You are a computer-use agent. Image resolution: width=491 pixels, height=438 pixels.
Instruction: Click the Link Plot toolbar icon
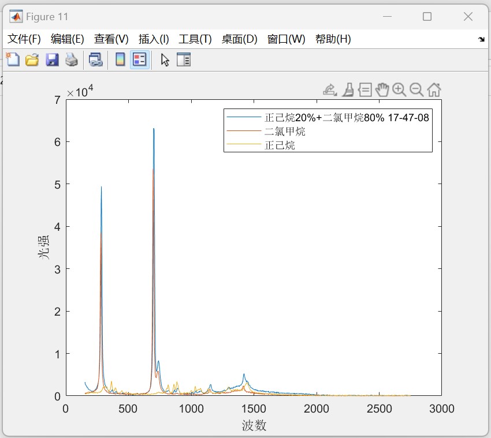click(x=95, y=59)
